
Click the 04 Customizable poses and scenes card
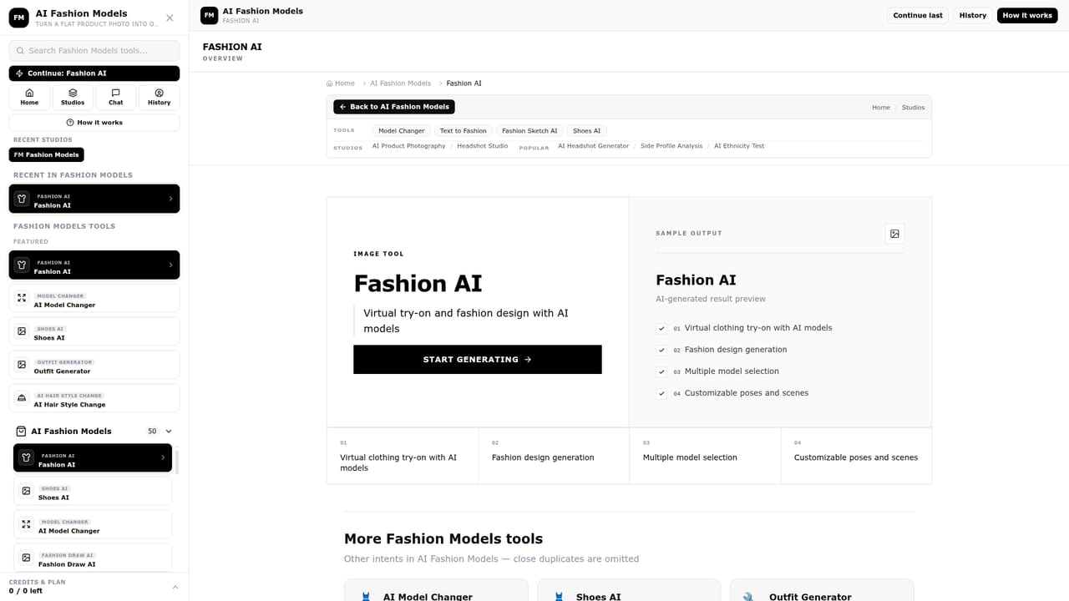856,456
